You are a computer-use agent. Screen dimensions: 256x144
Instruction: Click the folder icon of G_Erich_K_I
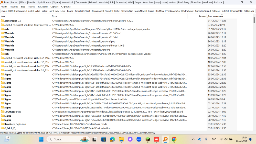[2, 128]
